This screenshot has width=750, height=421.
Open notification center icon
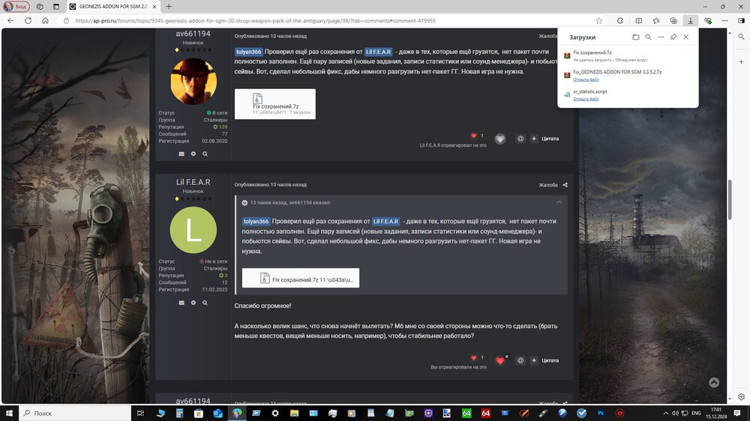coord(737,413)
